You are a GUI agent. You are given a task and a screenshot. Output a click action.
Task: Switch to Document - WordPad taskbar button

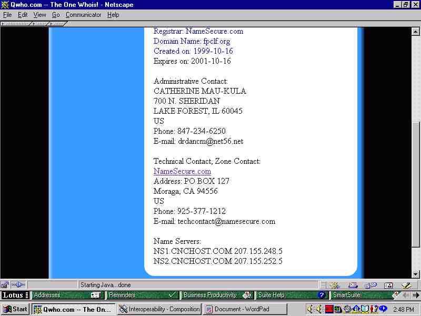click(x=245, y=309)
